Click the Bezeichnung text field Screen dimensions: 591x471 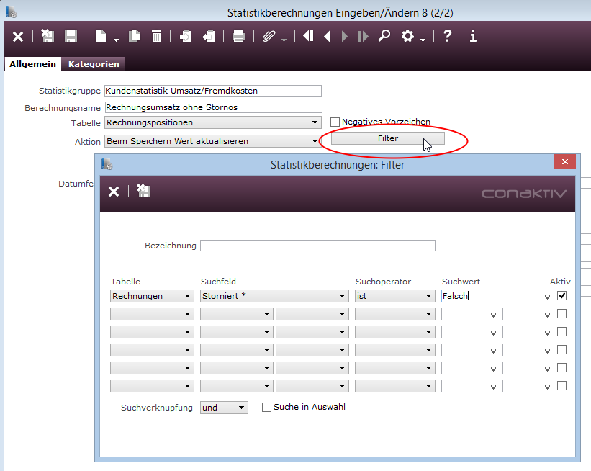(x=317, y=246)
